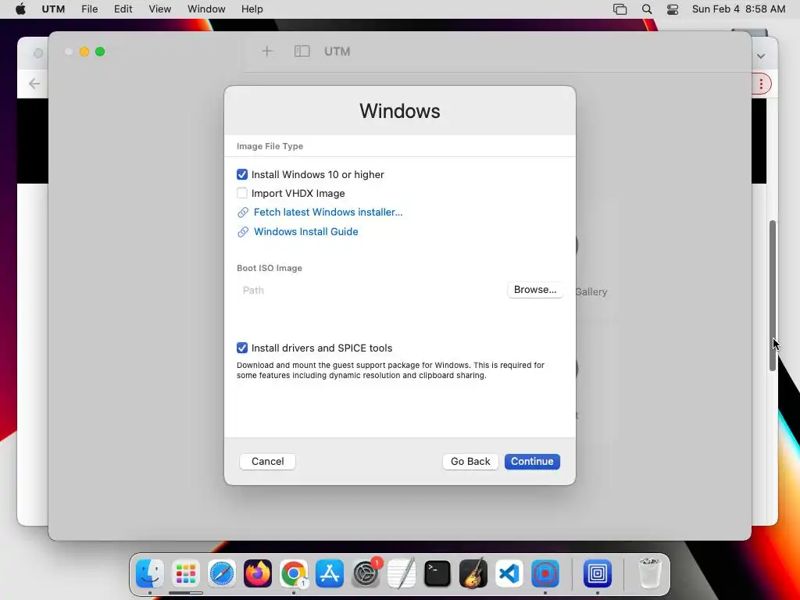Click the Continue button
This screenshot has height=600, width=800.
tap(532, 461)
